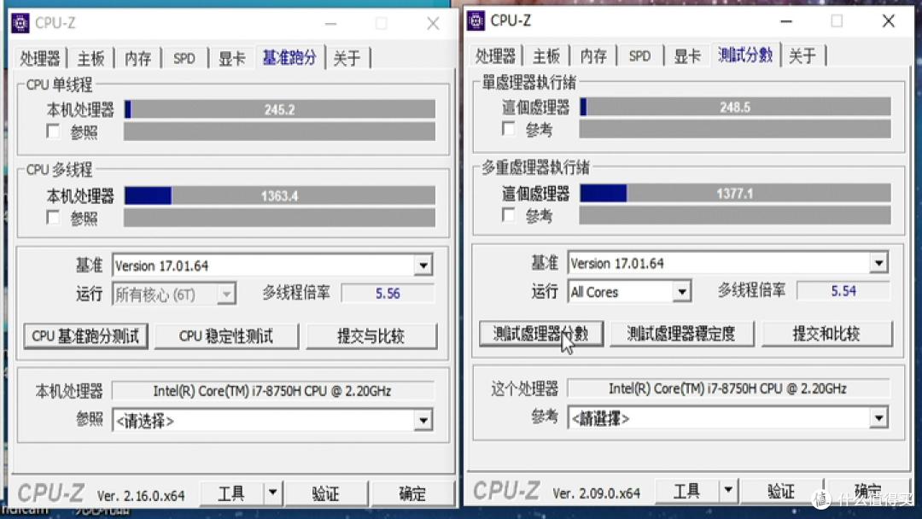
Task: Click CPU 基准跑分测试 button
Action: pyautogui.click(x=86, y=336)
